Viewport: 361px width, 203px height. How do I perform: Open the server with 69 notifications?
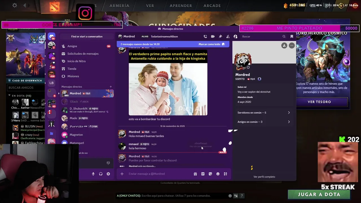coord(51,65)
